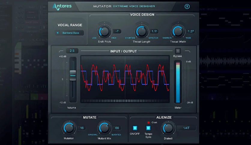Open the Vocal Range Baritone/Bass dropdown
This screenshot has height=145, width=251.
69,33
